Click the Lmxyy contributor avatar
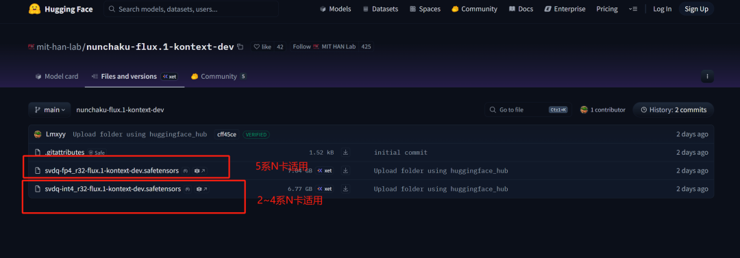 coord(38,134)
